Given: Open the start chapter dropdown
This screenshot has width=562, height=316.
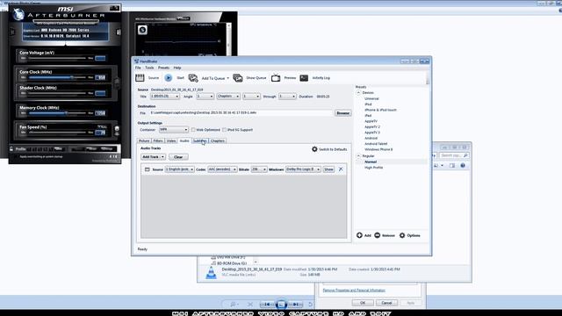Looking at the screenshot, I should pyautogui.click(x=251, y=97).
